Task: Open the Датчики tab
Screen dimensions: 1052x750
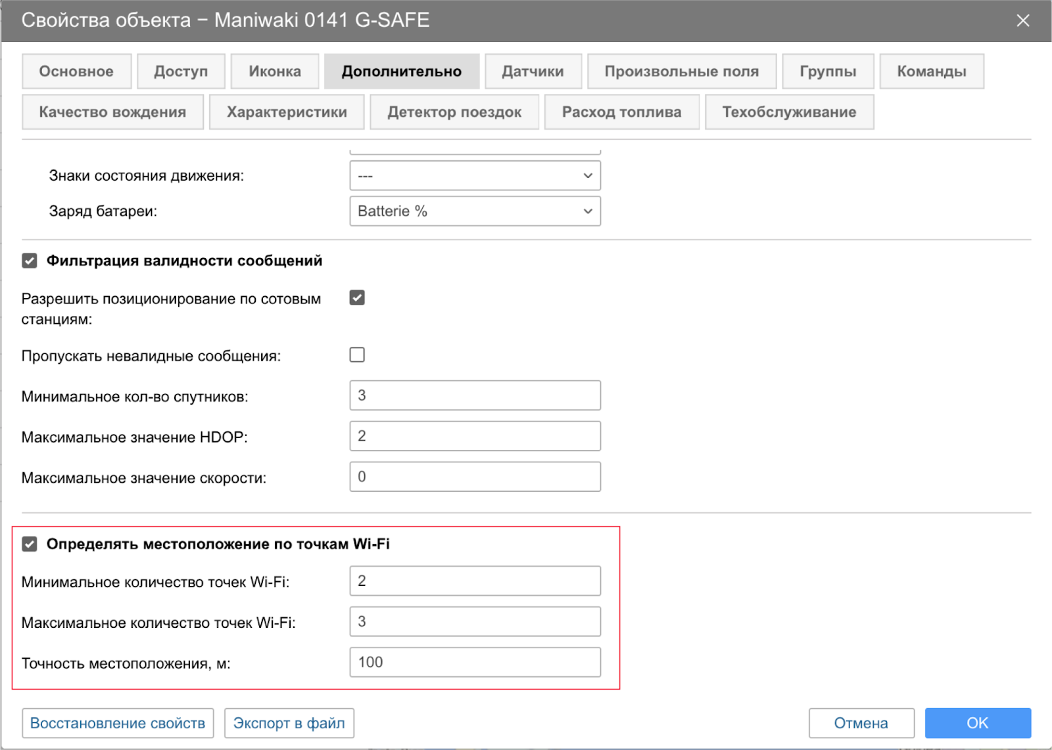Action: click(x=533, y=72)
